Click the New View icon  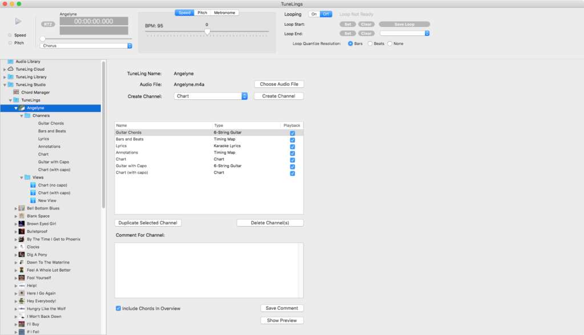pos(33,200)
